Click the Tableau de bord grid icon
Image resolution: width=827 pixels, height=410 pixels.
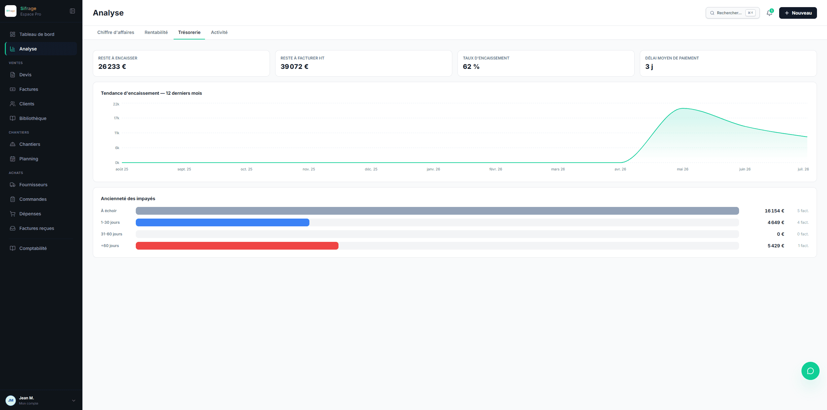pos(13,34)
